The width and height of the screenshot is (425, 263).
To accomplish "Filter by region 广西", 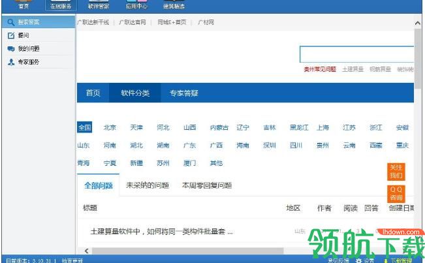I will pyautogui.click(x=216, y=145).
